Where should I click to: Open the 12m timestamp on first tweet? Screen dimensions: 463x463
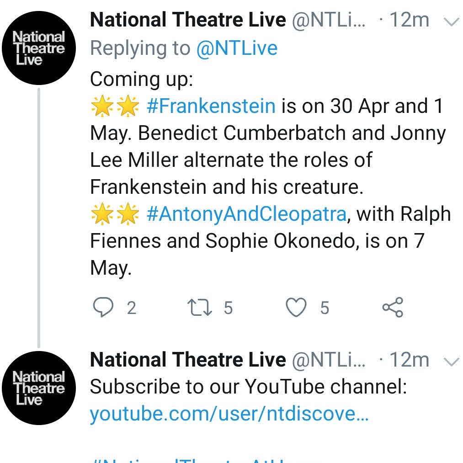click(409, 20)
